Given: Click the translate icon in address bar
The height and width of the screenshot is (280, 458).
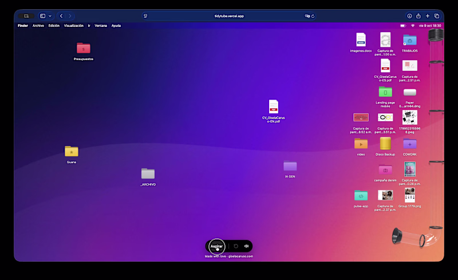Looking at the screenshot, I should pos(307,16).
